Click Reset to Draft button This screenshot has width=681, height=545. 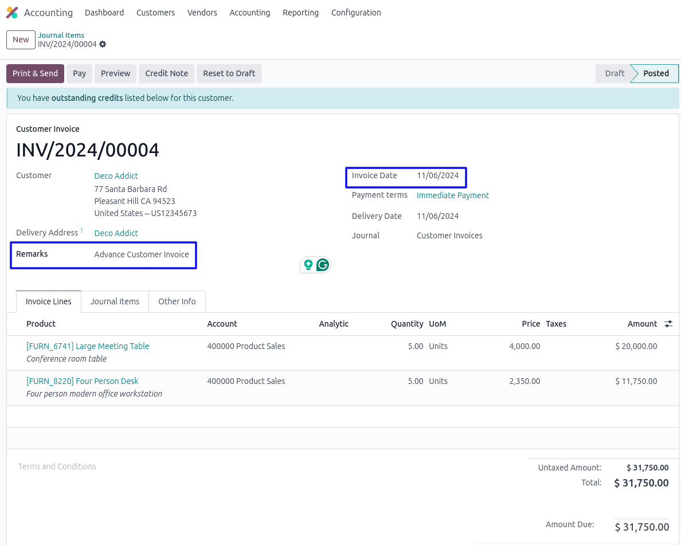[229, 73]
